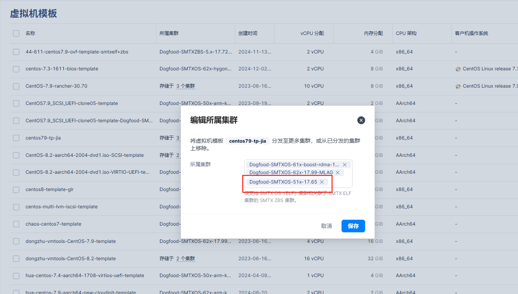Close the 编辑所属集群 dialog
Screen dimensions: 518x294
tap(361, 120)
